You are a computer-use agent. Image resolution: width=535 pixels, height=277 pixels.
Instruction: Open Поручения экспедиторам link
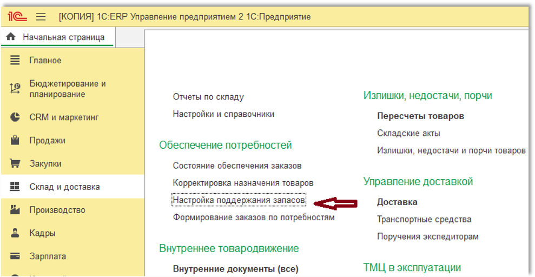(x=428, y=236)
